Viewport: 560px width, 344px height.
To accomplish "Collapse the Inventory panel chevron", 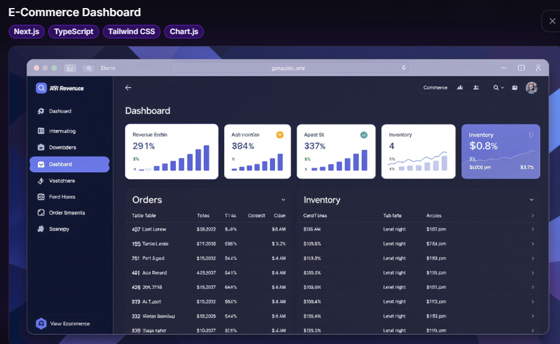I will [532, 200].
